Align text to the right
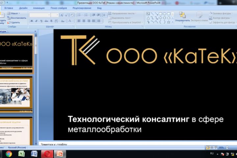The width and height of the screenshot is (237, 158). (x=89, y=21)
